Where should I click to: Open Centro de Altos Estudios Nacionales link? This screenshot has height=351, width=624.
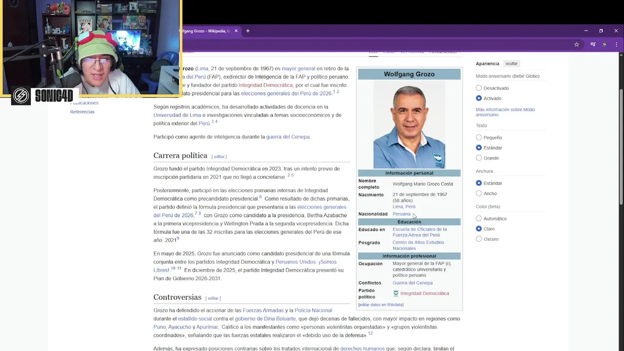click(x=418, y=245)
